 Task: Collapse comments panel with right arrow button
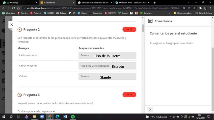coord(150,109)
